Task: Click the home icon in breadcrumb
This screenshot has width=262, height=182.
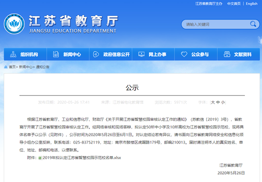Action: click(6, 67)
